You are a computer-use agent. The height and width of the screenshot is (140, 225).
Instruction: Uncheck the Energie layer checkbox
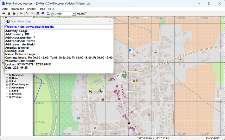[x=11, y=94]
